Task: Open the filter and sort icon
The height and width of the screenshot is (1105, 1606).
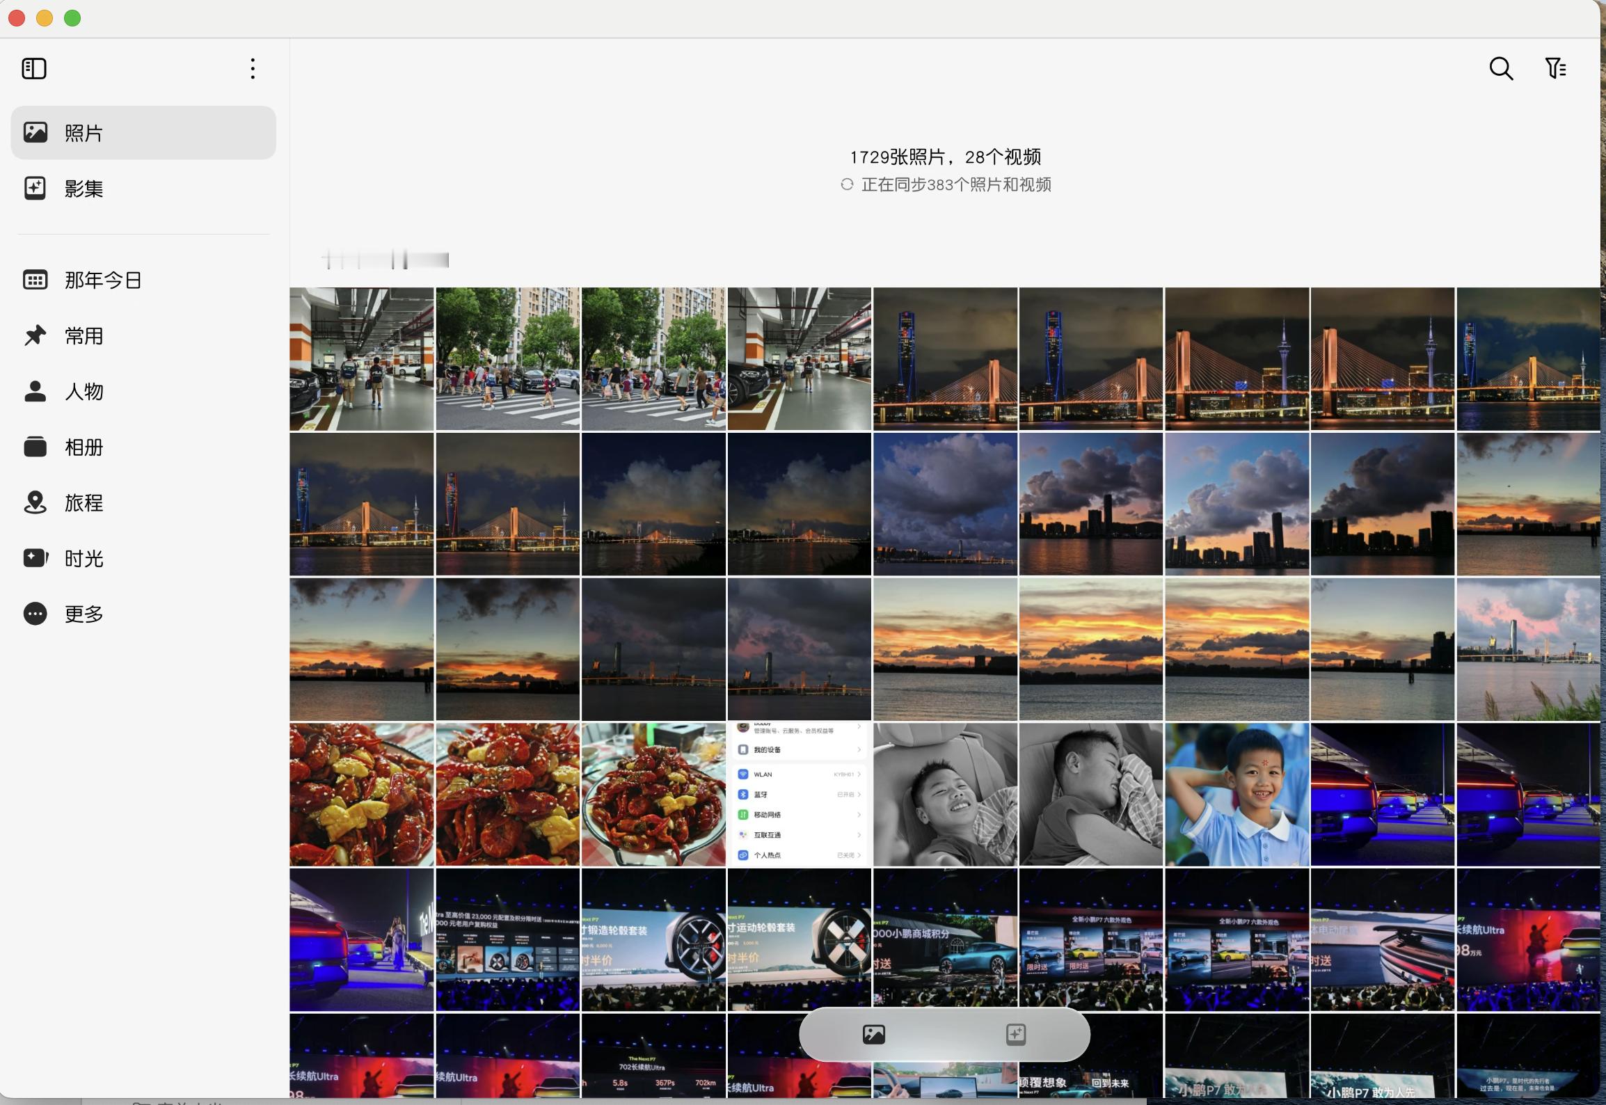Action: pos(1555,68)
